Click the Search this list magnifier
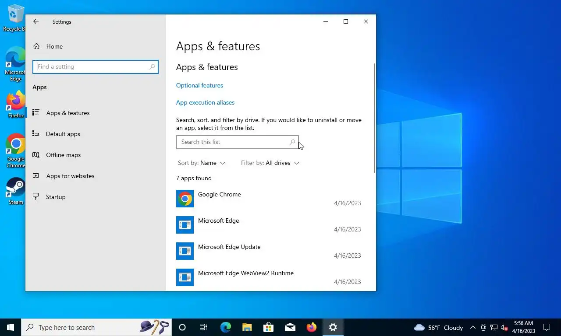 [x=292, y=142]
